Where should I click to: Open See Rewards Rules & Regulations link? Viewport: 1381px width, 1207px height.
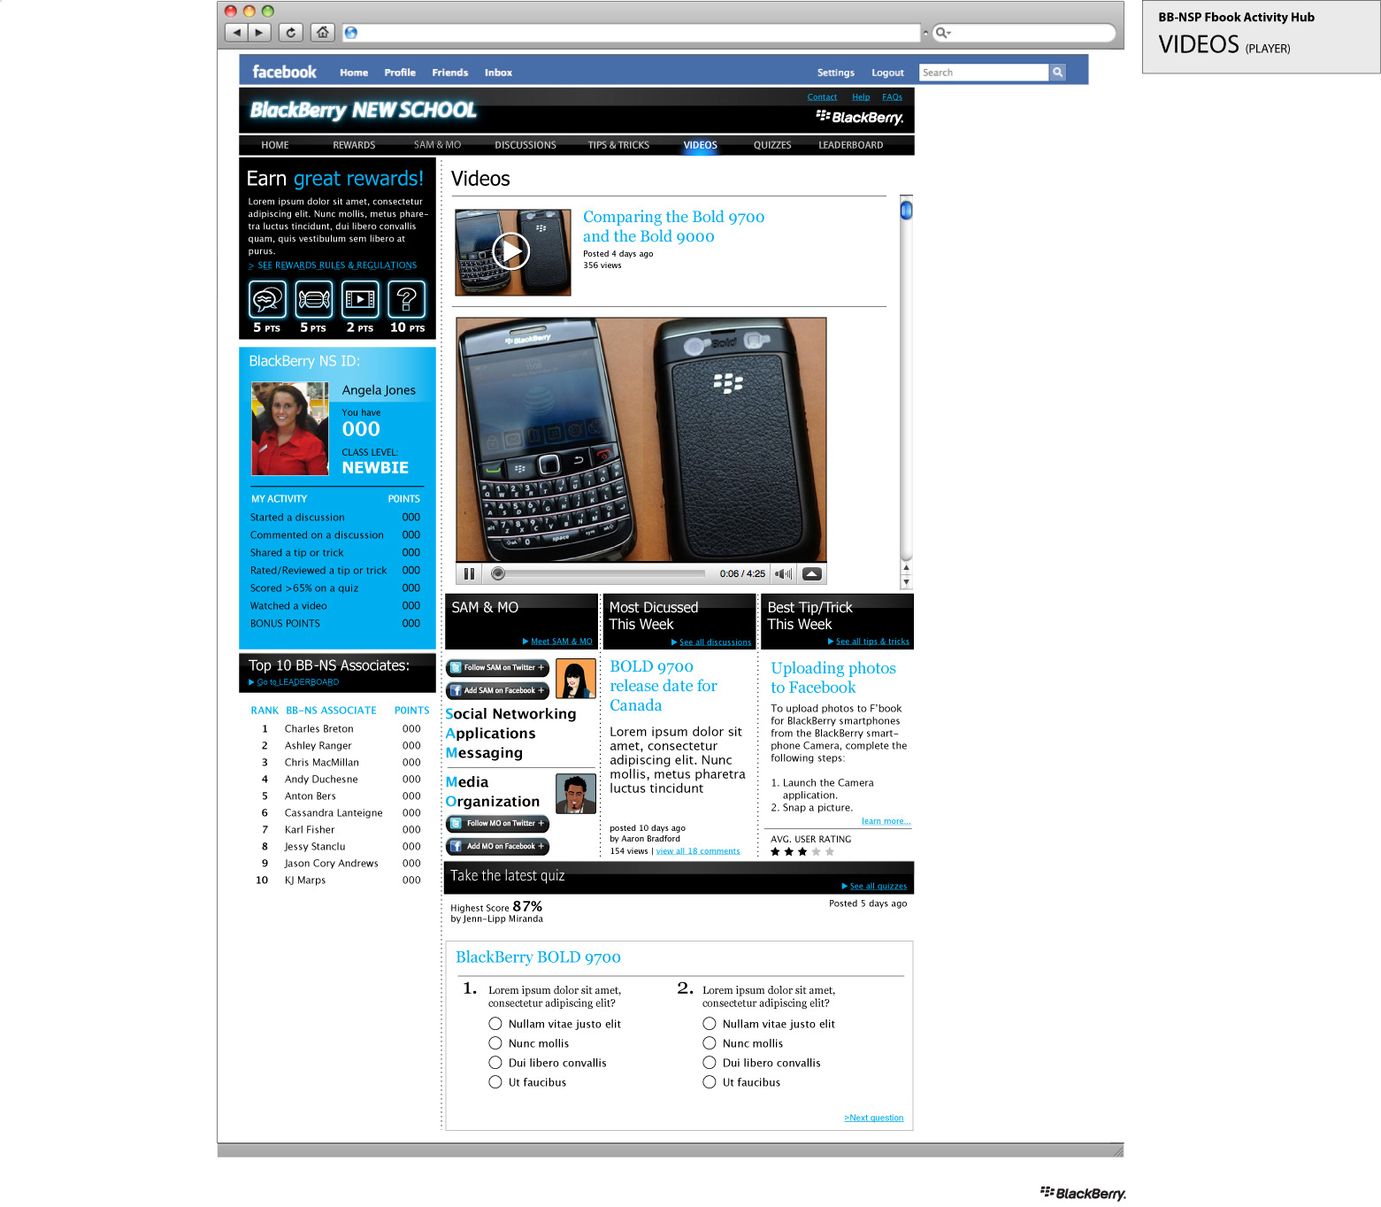coord(333,265)
